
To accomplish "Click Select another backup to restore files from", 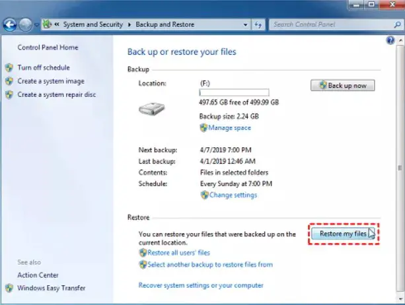I will [210, 265].
